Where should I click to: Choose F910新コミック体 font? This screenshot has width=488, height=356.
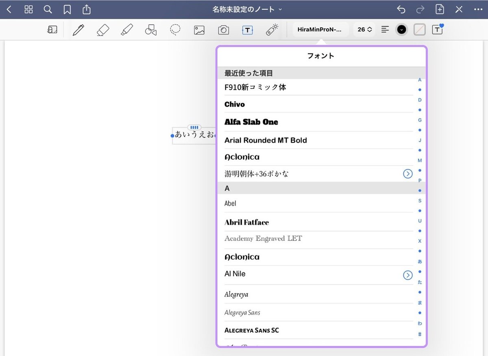point(319,87)
